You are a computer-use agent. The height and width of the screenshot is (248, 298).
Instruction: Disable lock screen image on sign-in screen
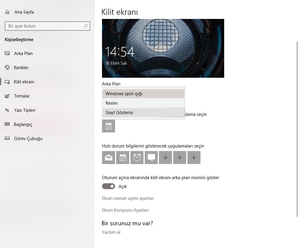(109, 186)
